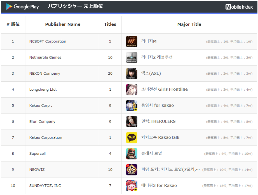
Task: Select publisher Longcheng Ltd.
Action: (43, 90)
